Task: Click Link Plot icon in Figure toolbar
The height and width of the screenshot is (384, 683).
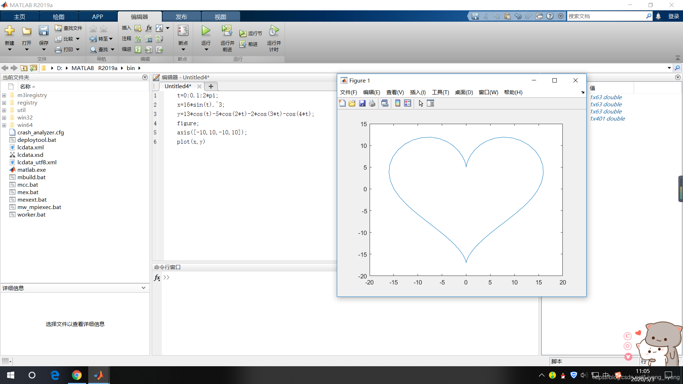Action: coord(385,103)
